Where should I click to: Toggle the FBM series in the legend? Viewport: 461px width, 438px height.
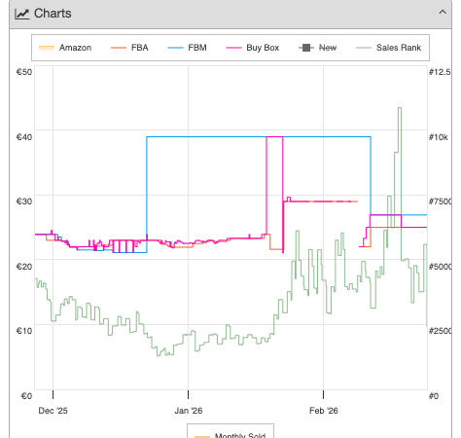point(187,48)
